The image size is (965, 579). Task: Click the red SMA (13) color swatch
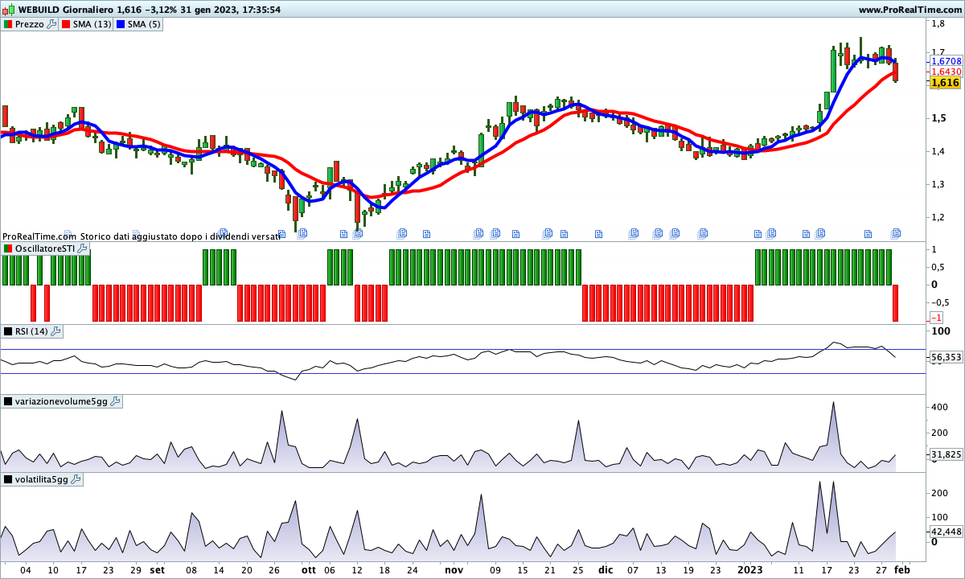66,24
